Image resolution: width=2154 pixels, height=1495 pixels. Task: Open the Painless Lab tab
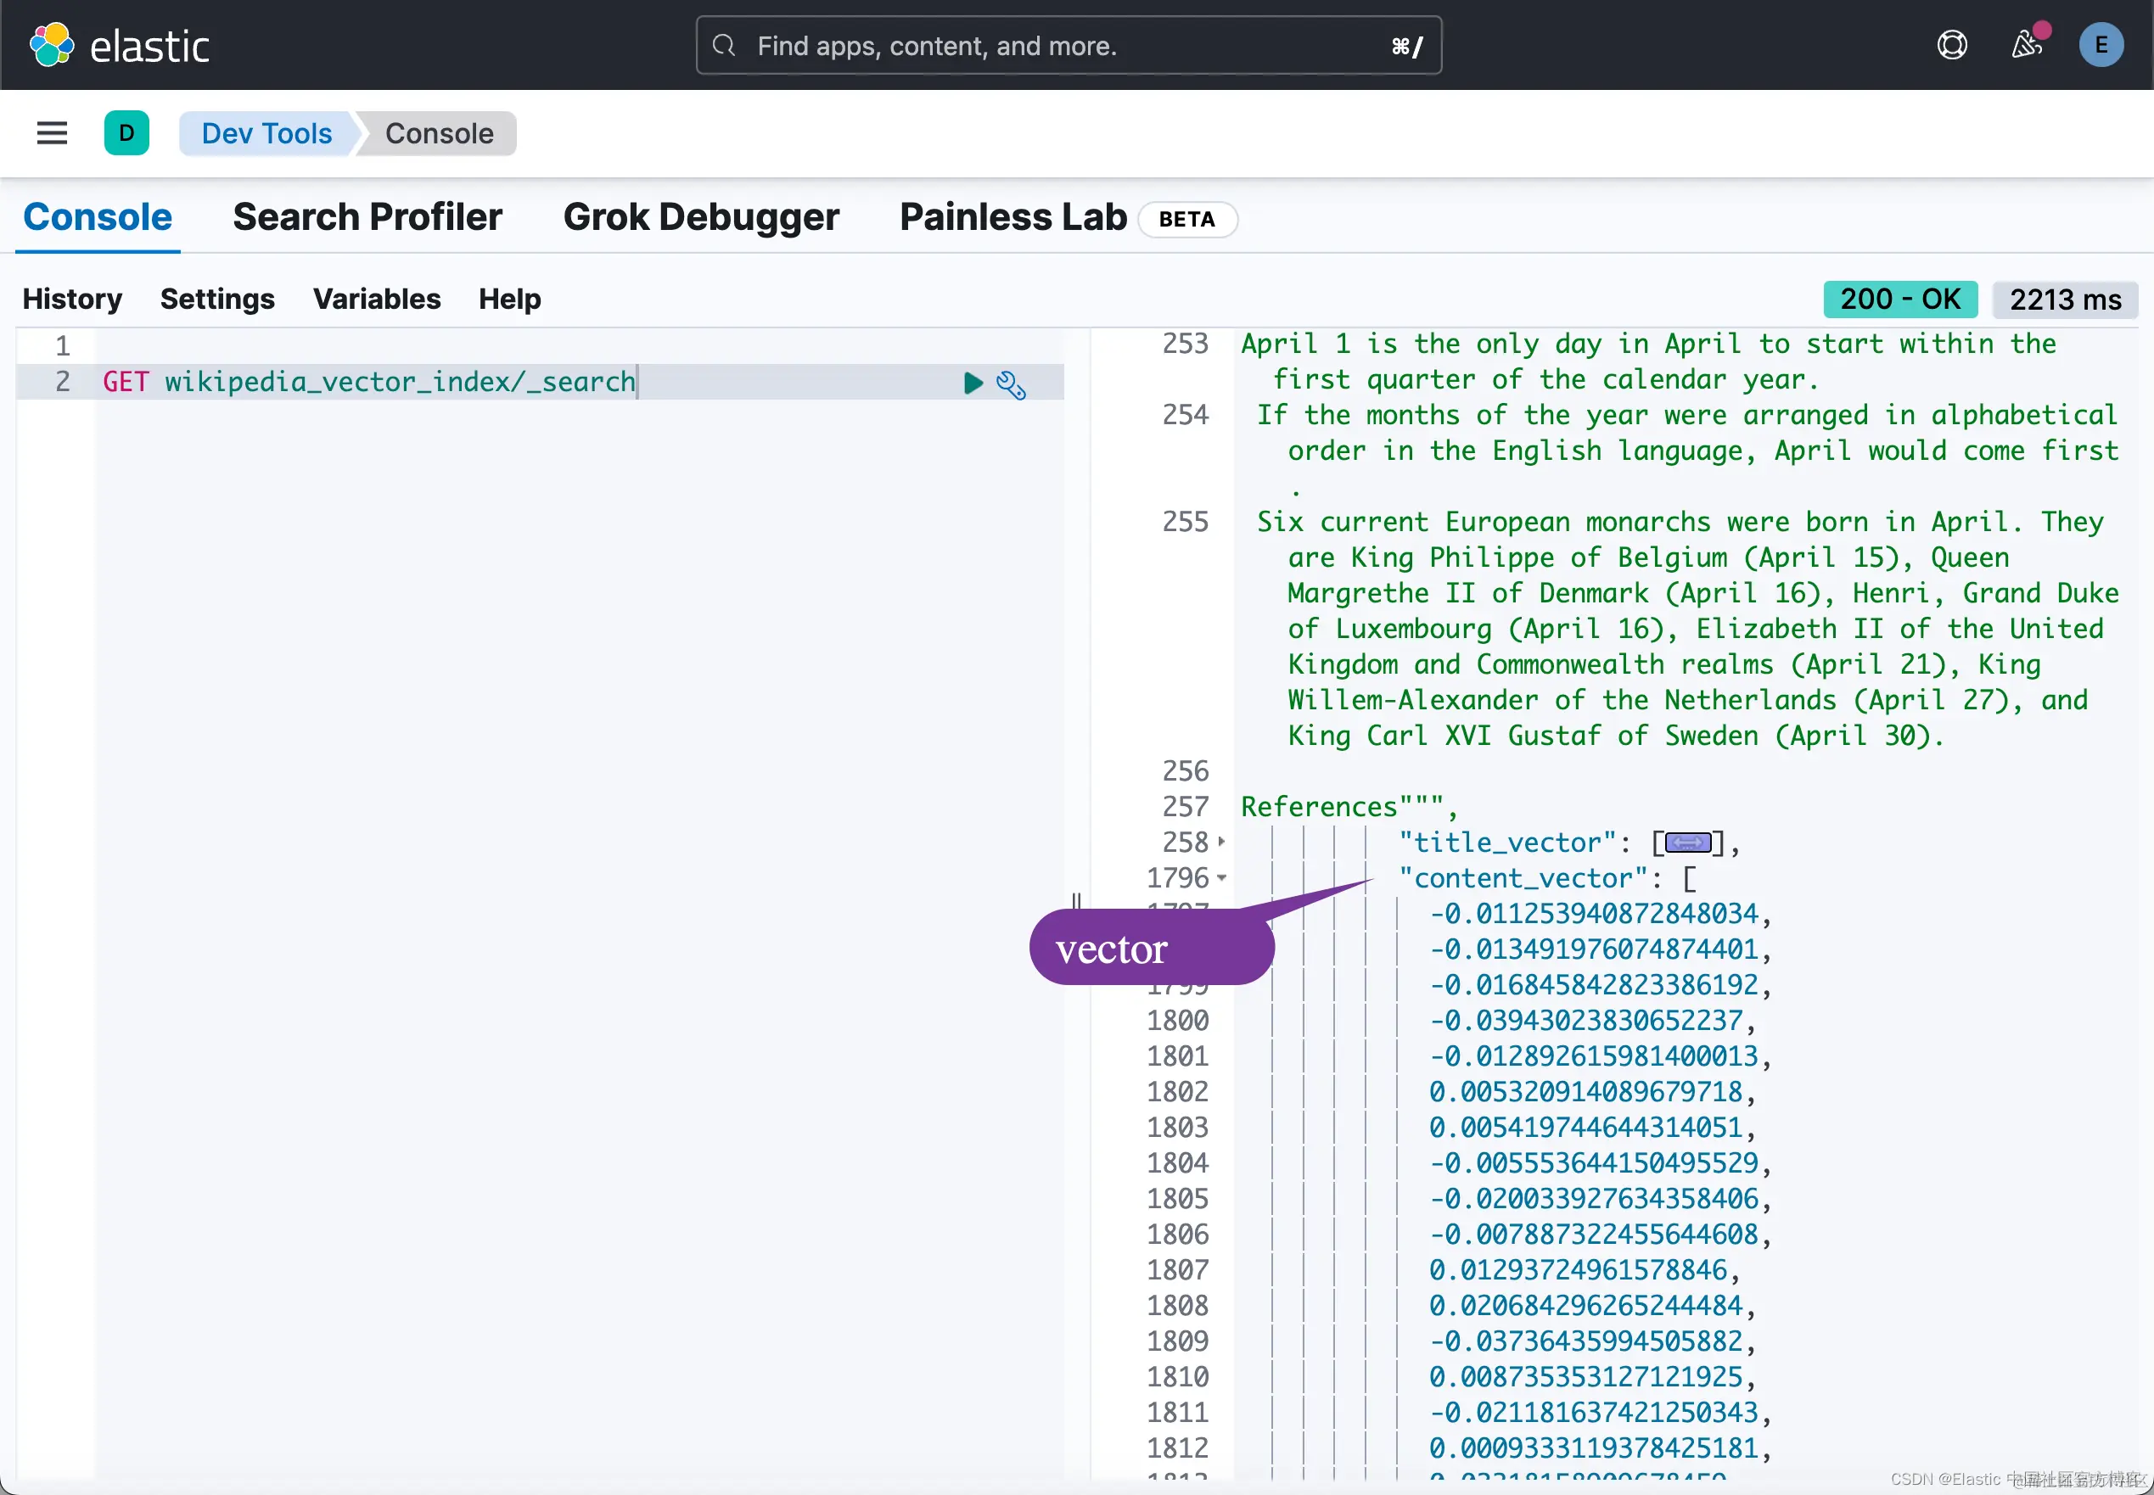[x=1012, y=217]
